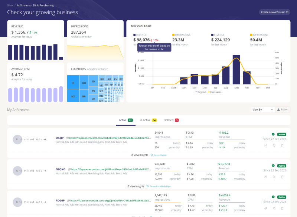Screen dimensions: 297x217
Task: Click the trash icon on PDG6P row
Action: (x=282, y=208)
